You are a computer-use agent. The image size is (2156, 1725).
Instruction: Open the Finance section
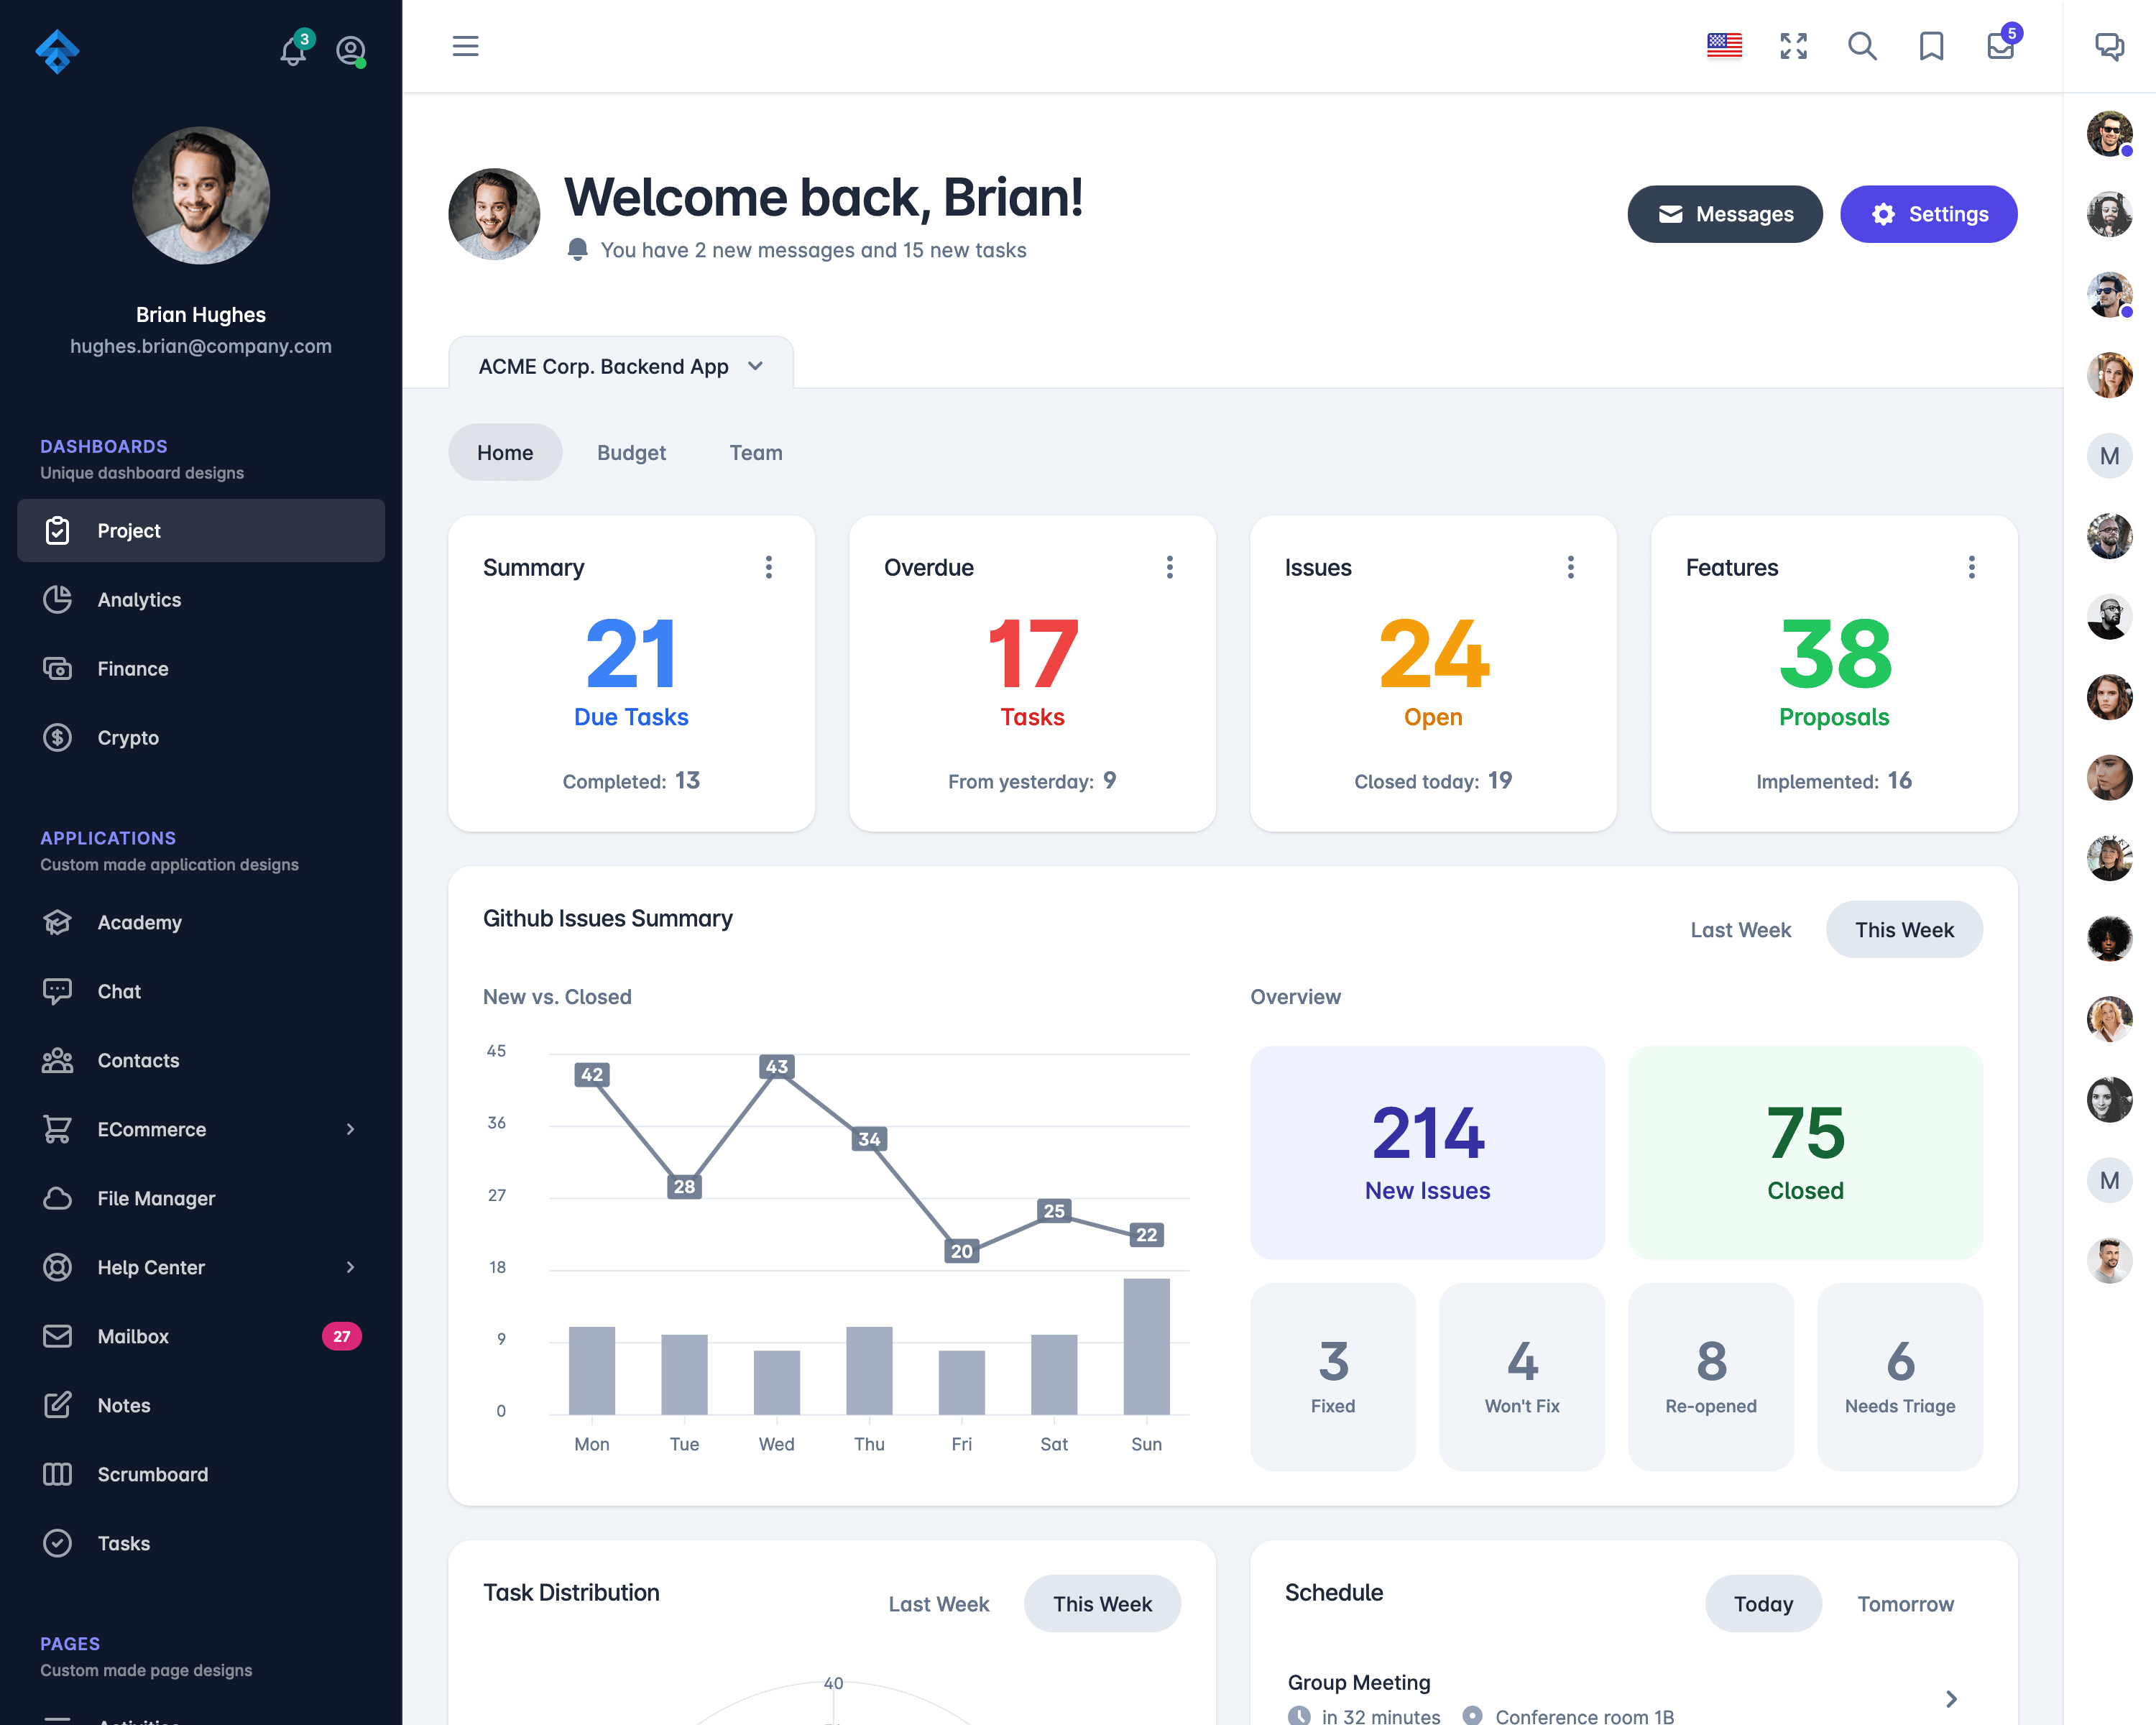(132, 667)
